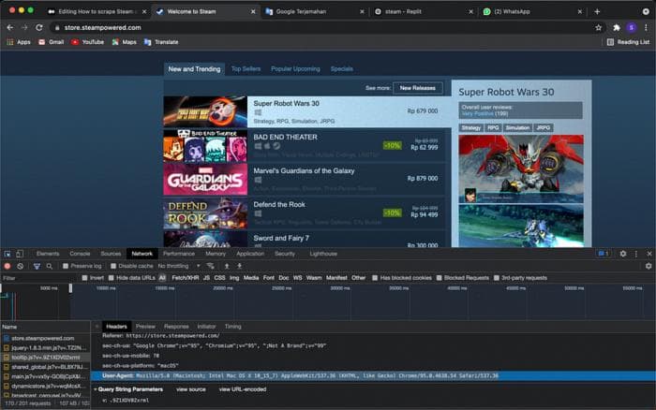Close the request details pane

97,327
